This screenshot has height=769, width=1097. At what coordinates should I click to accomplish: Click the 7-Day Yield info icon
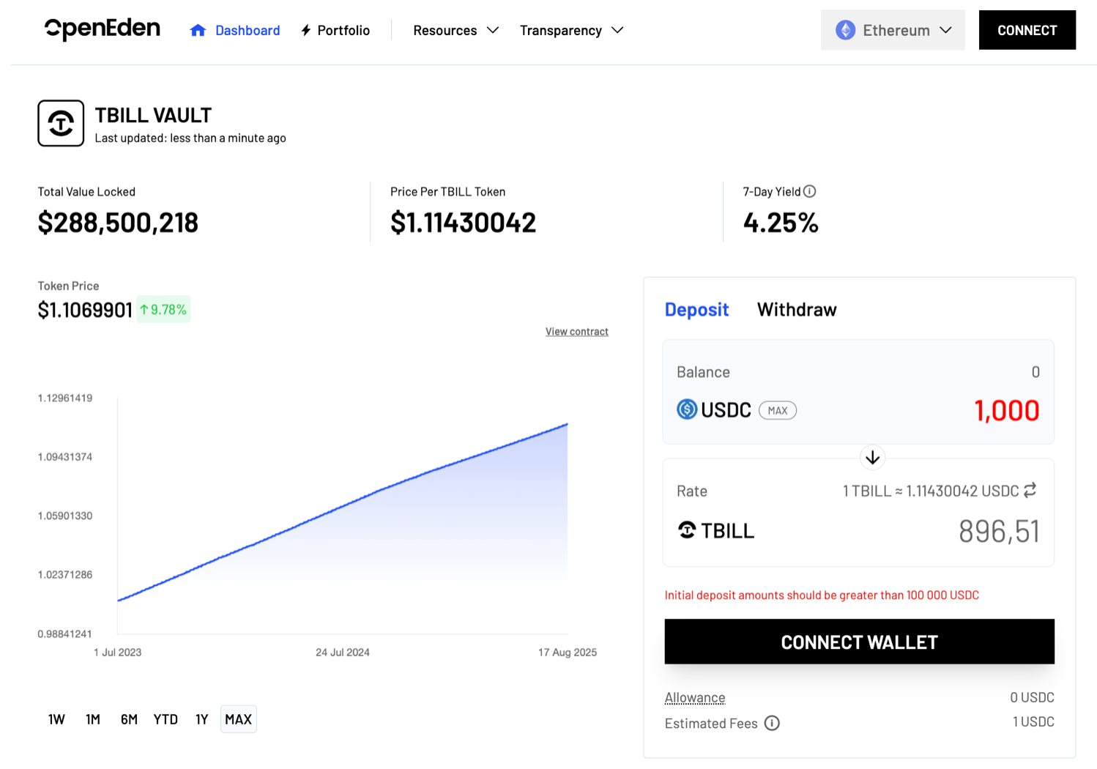[x=809, y=191]
